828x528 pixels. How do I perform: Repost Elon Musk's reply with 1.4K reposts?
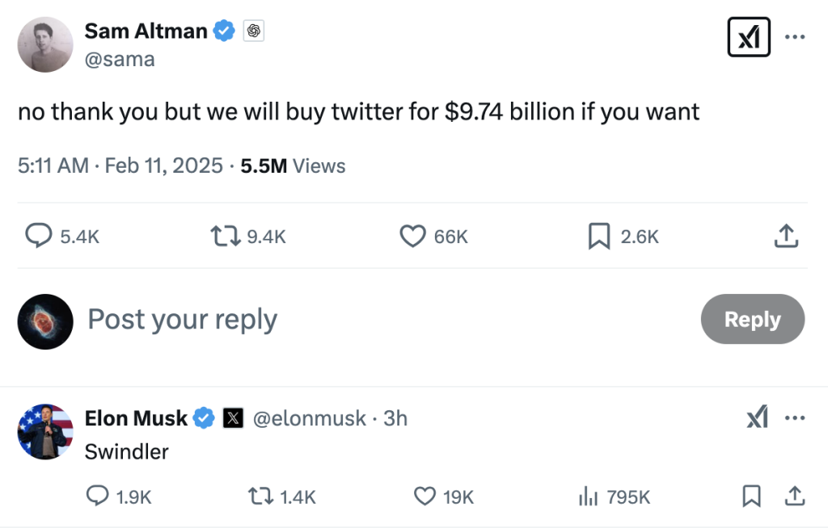point(262,497)
